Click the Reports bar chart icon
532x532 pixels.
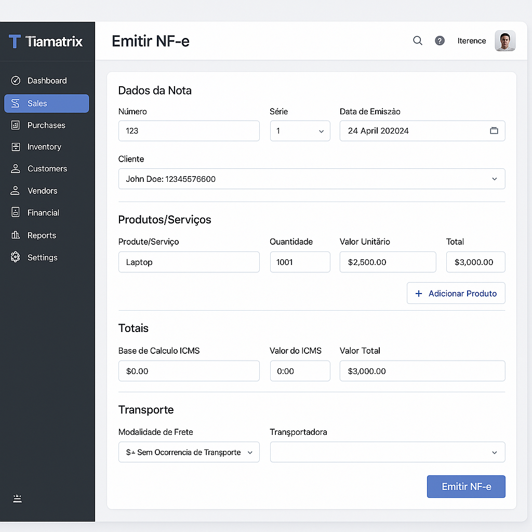(16, 235)
